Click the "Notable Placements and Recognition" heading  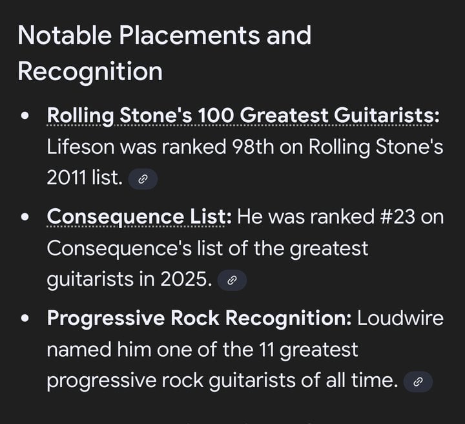[164, 52]
